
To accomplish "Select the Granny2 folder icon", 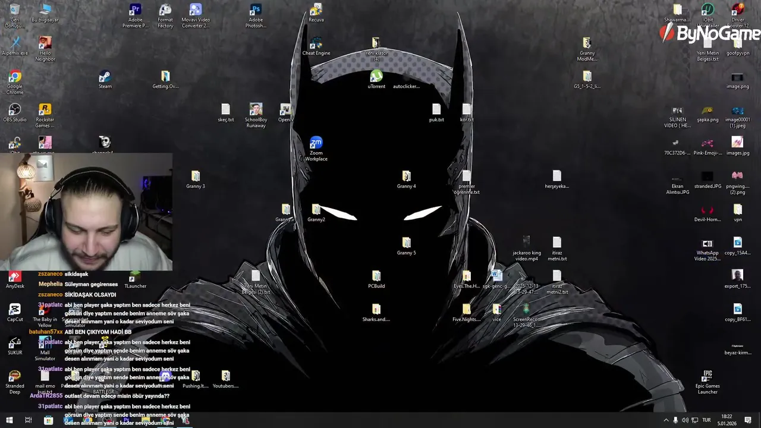I will [316, 213].
